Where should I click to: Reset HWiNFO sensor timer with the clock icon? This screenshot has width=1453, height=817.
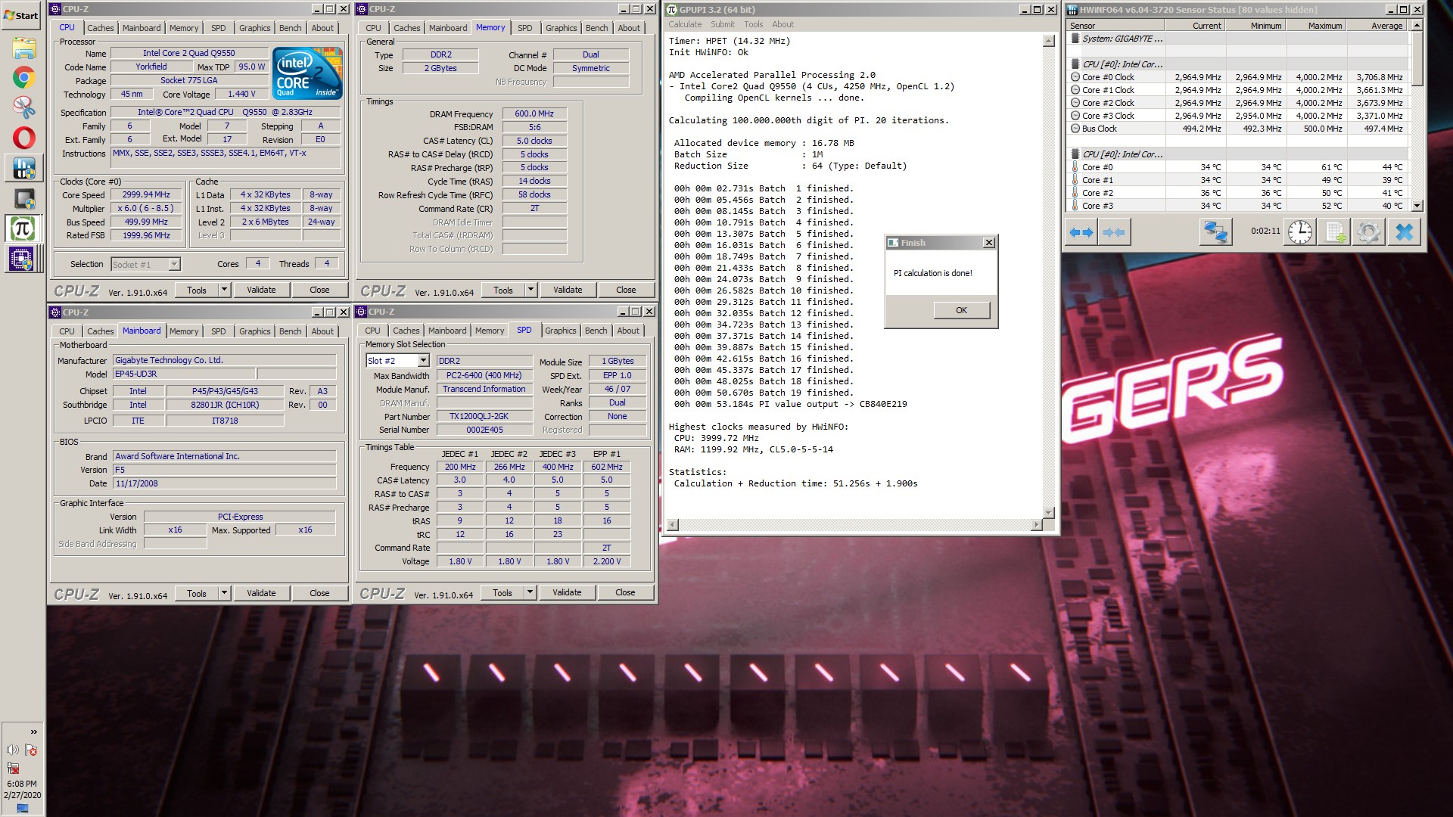click(x=1300, y=232)
